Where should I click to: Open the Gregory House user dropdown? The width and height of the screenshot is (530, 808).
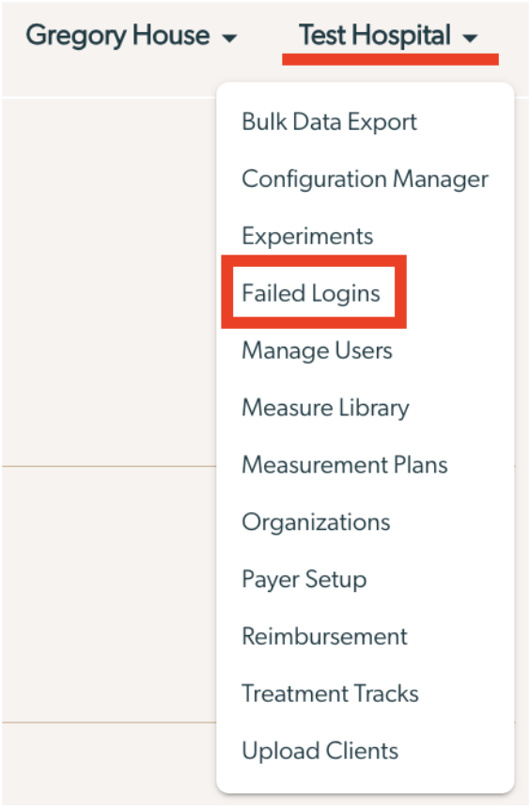(x=131, y=36)
